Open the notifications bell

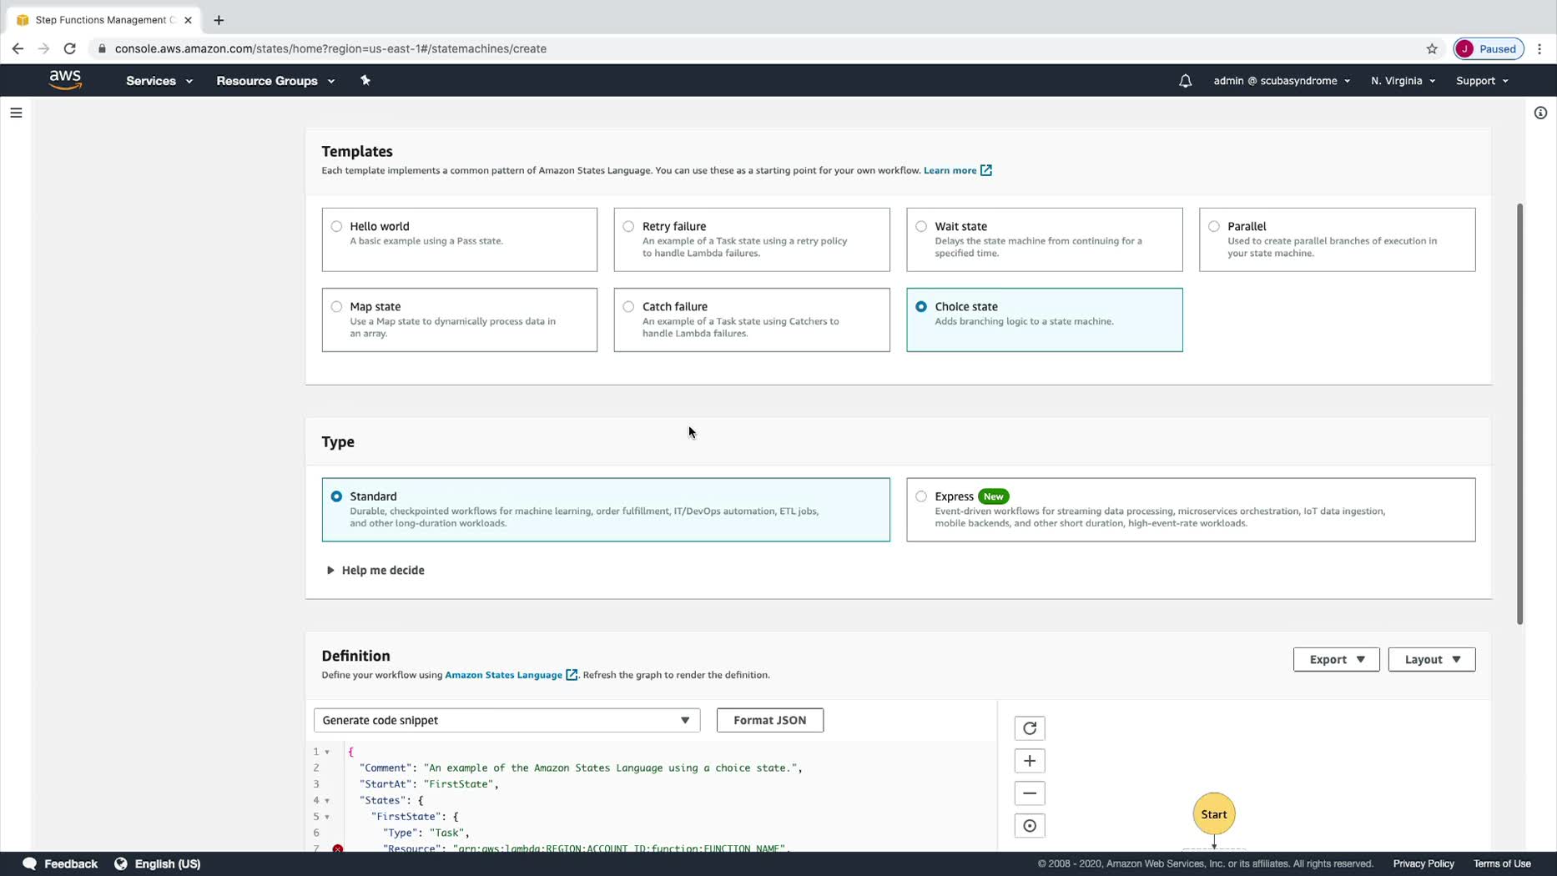coord(1185,81)
